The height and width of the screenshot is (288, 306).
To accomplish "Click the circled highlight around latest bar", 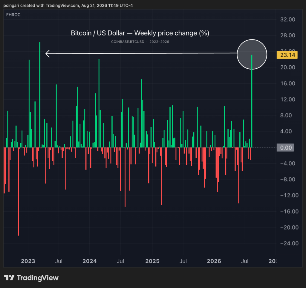I will point(252,54).
